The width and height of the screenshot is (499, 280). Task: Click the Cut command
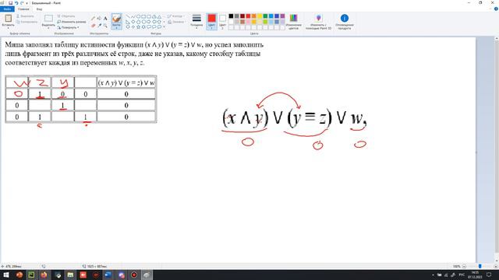coord(25,16)
